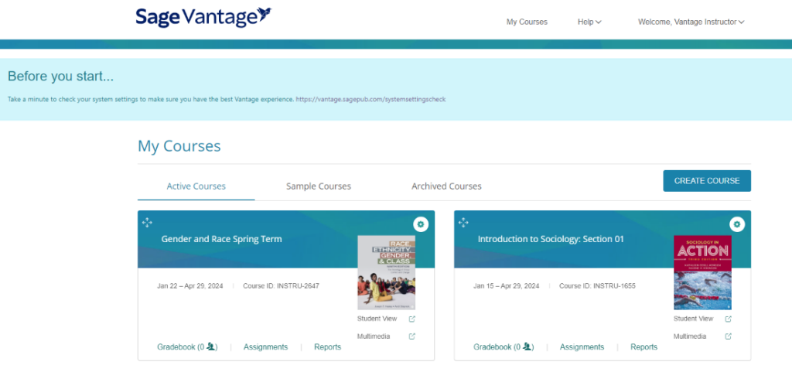This screenshot has height=379, width=792.
Task: Click Student View external link icon for Introduction to Sociology
Action: click(x=729, y=319)
